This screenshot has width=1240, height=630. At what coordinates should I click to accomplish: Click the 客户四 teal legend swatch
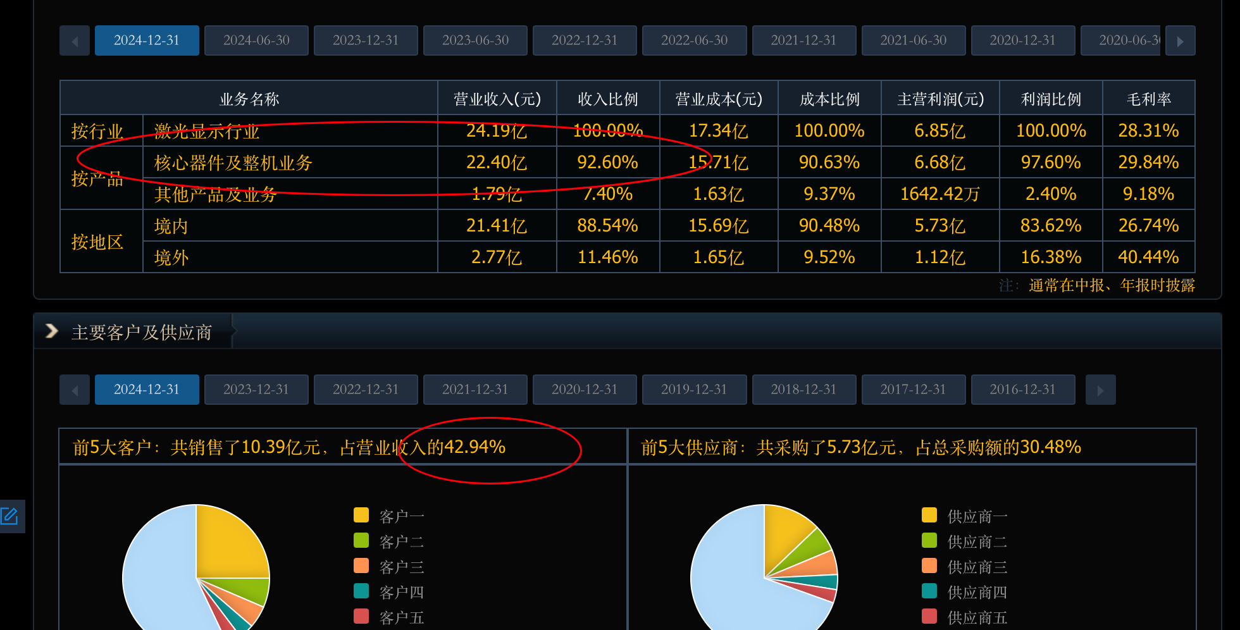[x=361, y=591]
